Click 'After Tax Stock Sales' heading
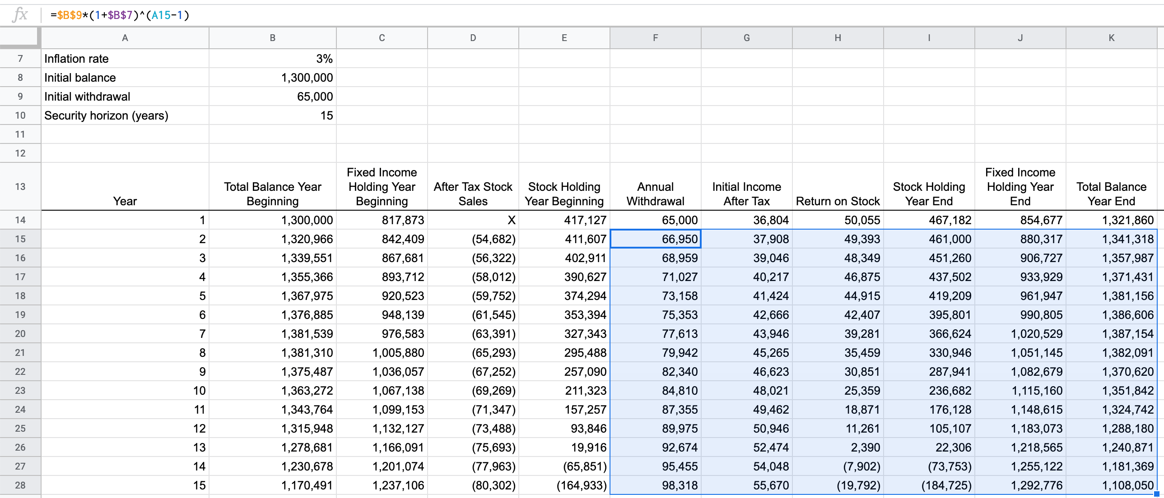The height and width of the screenshot is (498, 1164). tap(473, 186)
